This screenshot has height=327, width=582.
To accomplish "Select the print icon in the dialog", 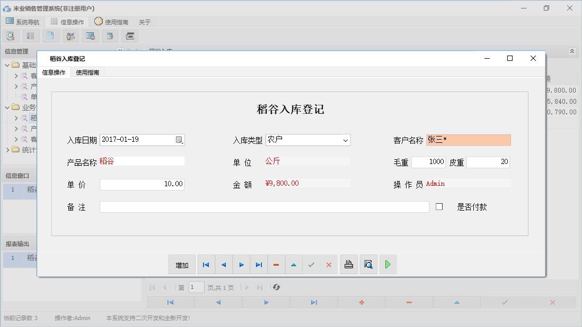I will click(349, 264).
